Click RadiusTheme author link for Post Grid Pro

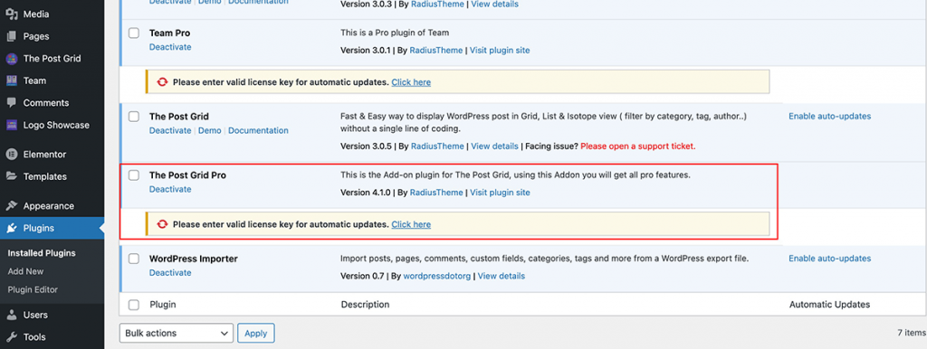coord(436,193)
